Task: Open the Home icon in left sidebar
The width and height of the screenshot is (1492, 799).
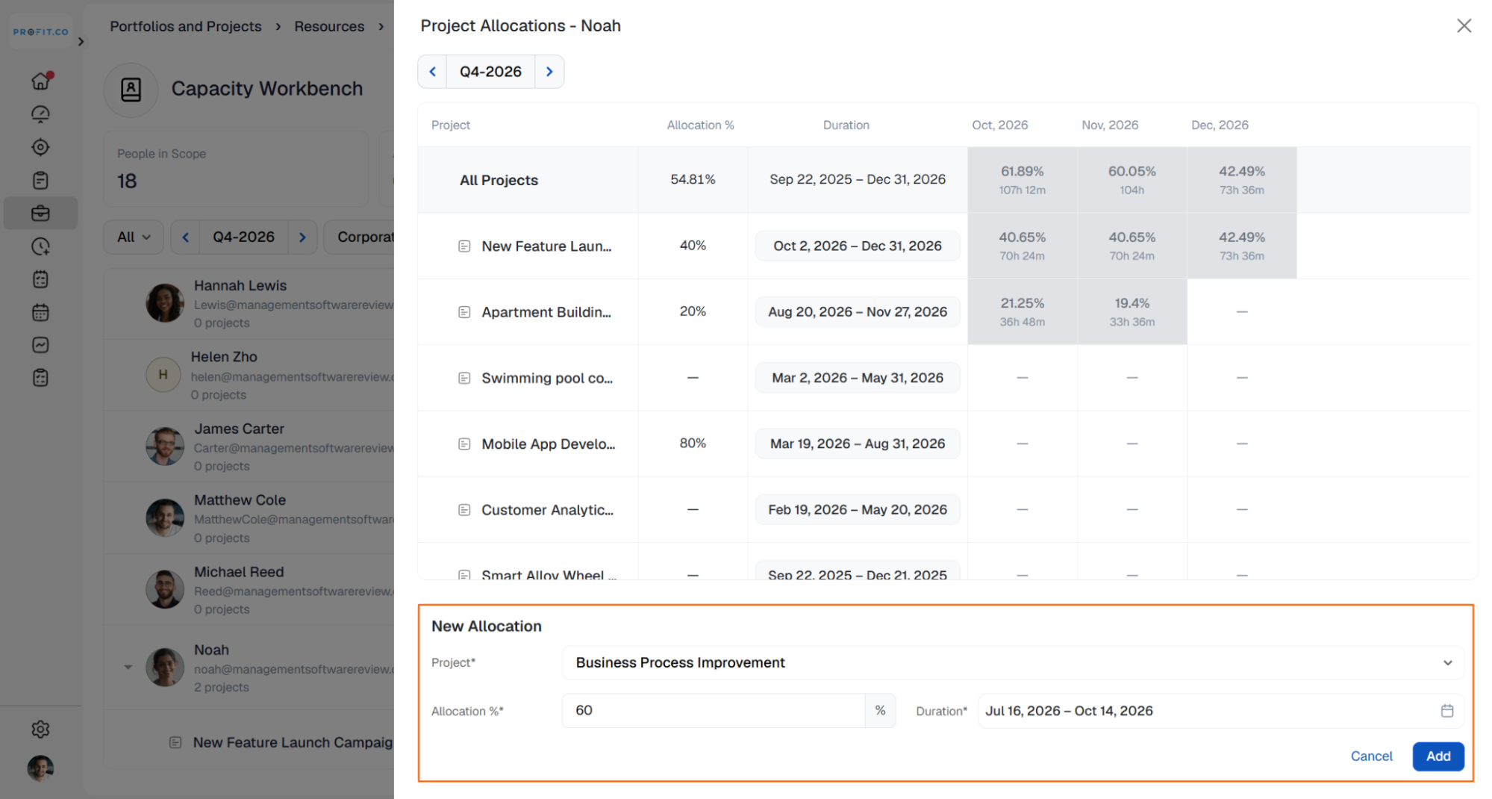Action: pyautogui.click(x=41, y=81)
